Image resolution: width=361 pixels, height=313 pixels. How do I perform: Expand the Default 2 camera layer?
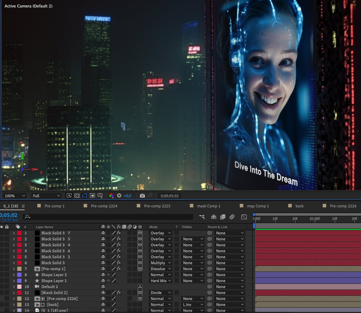pos(14,287)
